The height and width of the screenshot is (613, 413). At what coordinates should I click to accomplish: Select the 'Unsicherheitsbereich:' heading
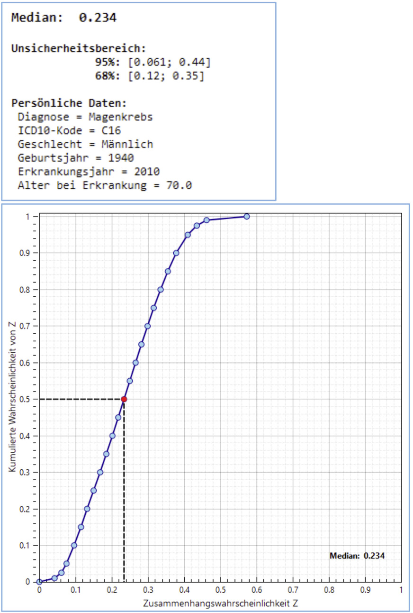[79, 48]
